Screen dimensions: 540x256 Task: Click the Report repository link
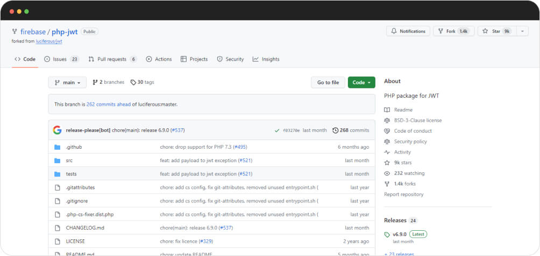point(403,194)
